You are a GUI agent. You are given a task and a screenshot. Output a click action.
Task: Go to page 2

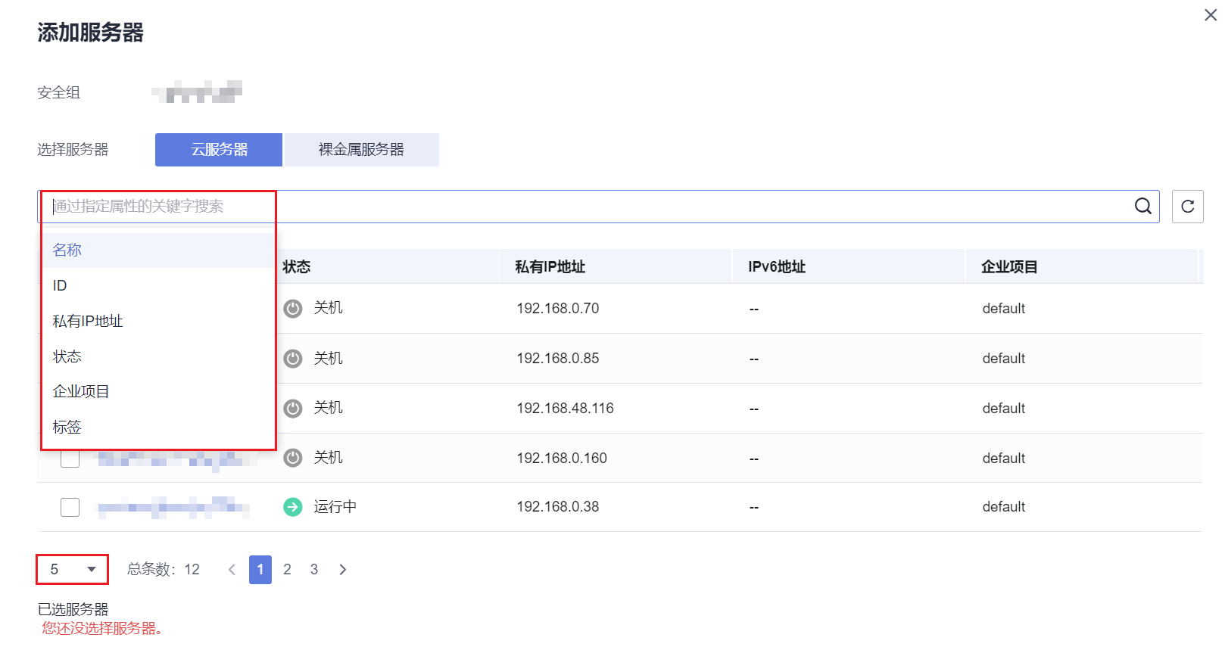287,570
